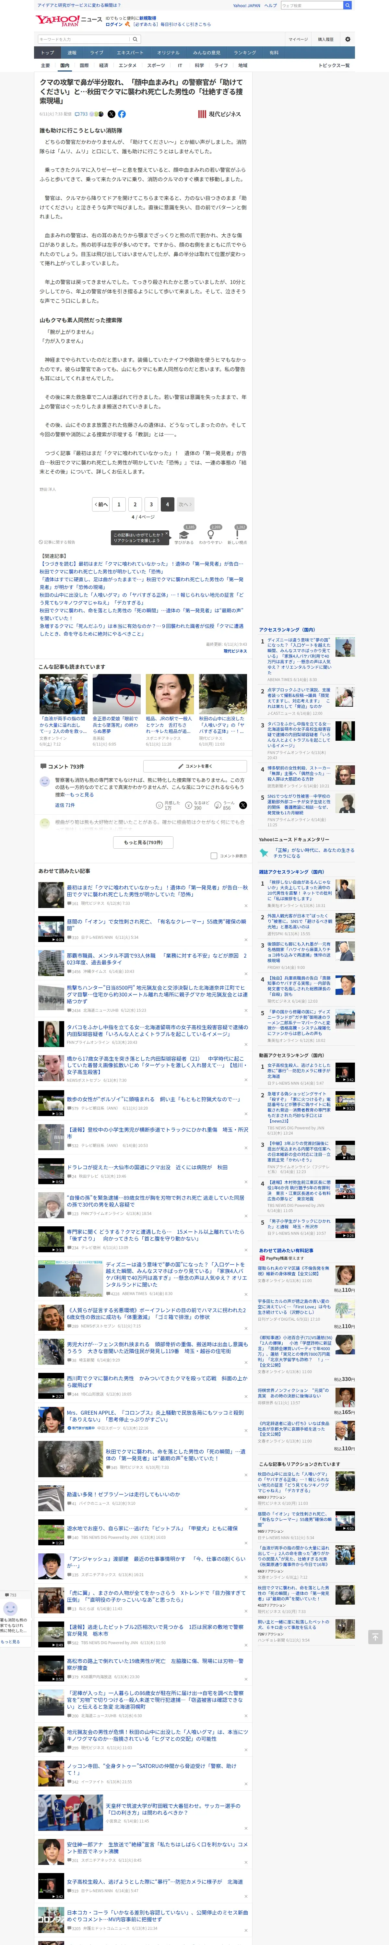Open the 793 comments count icon
Screen dimensions: 389x1945
pos(81,114)
